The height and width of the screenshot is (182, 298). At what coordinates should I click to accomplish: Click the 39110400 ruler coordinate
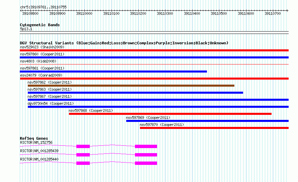tap(192, 13)
